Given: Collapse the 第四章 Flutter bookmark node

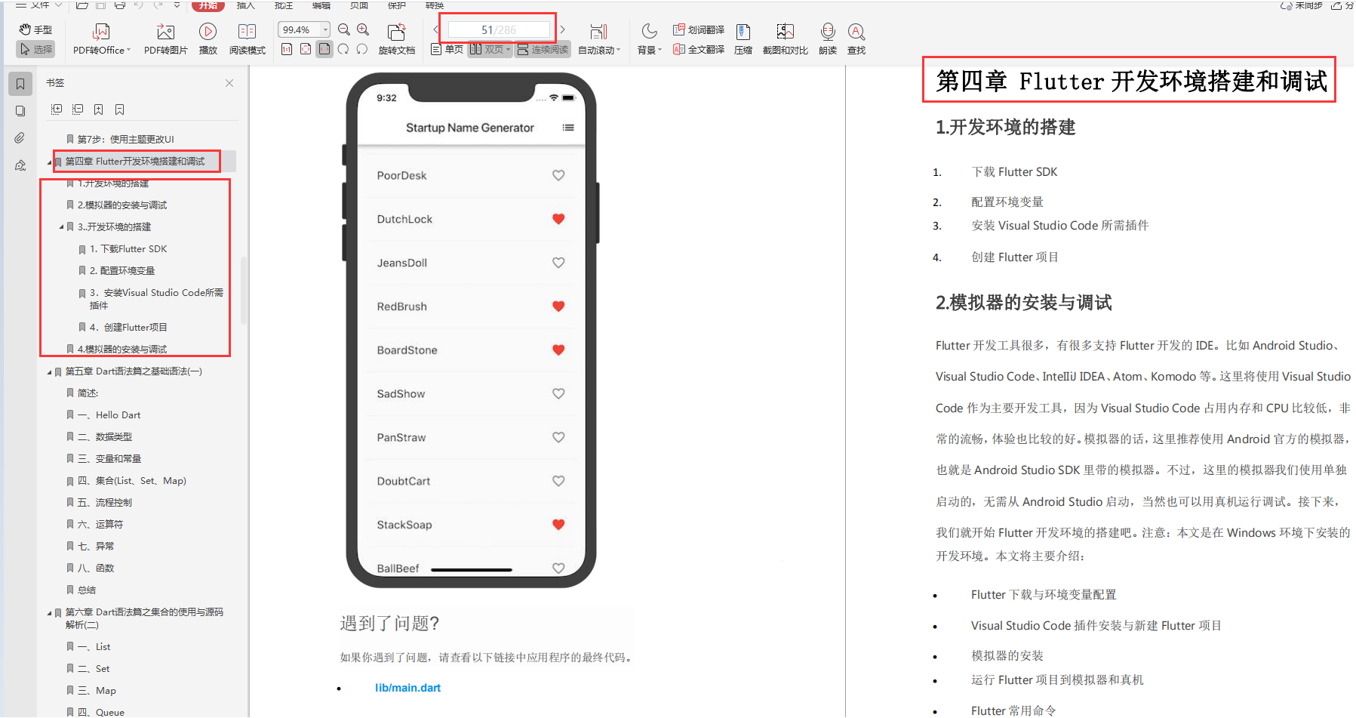Looking at the screenshot, I should pos(50,162).
